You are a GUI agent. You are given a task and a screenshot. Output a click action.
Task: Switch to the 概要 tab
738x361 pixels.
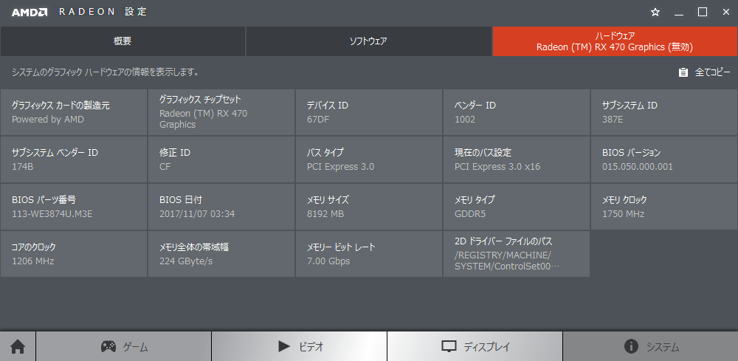click(123, 41)
